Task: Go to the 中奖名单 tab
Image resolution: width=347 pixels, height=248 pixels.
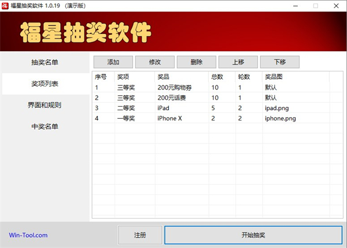Action: pos(45,126)
